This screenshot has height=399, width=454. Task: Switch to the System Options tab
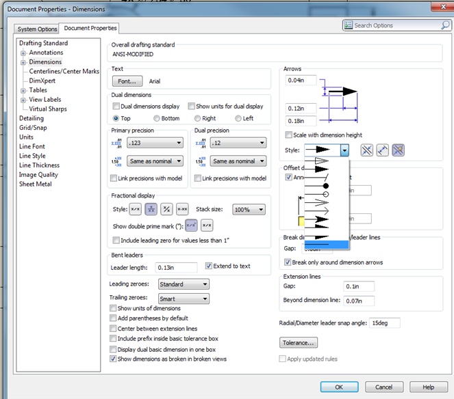pos(37,29)
